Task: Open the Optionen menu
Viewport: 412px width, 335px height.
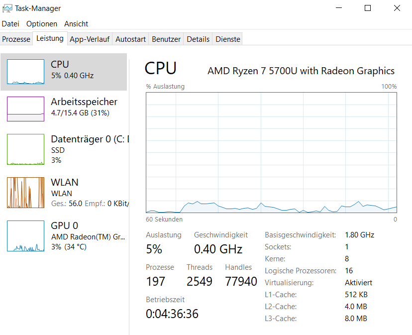Action: pyautogui.click(x=42, y=24)
